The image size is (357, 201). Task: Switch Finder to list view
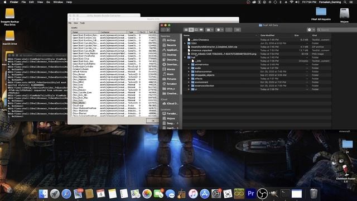tap(191, 30)
